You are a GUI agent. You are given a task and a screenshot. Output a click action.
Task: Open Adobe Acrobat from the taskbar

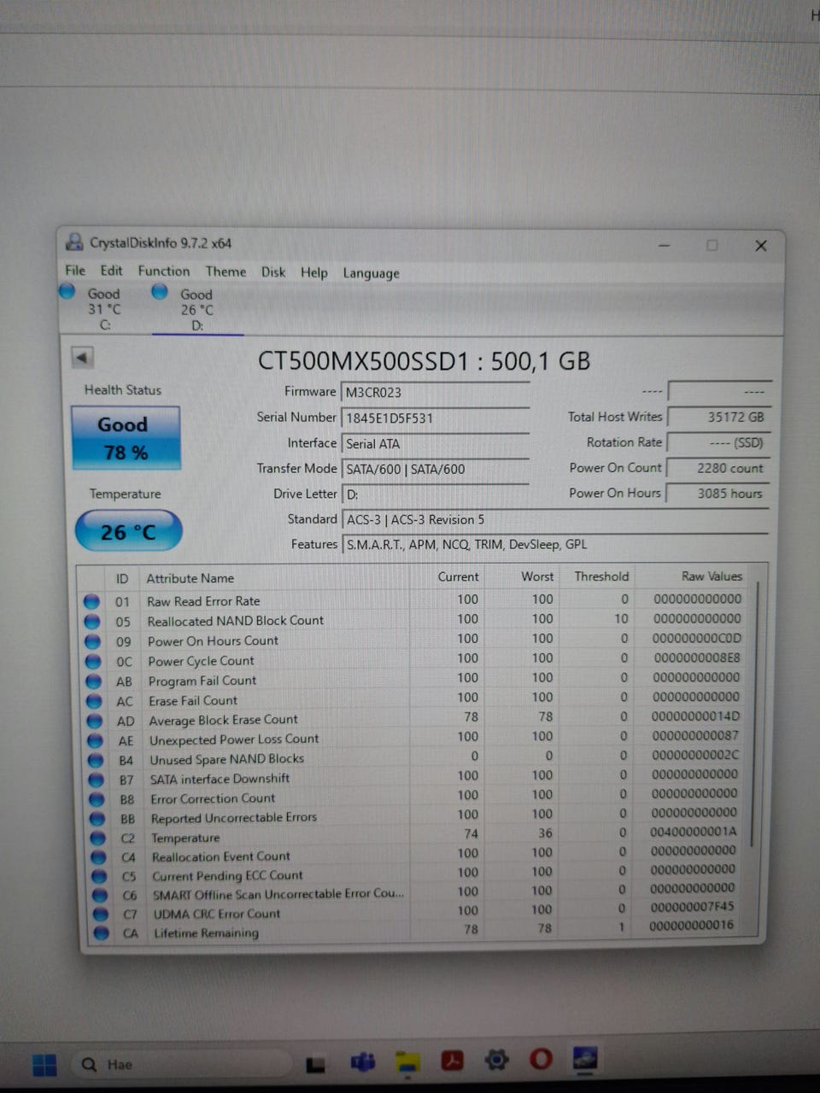click(x=452, y=1061)
